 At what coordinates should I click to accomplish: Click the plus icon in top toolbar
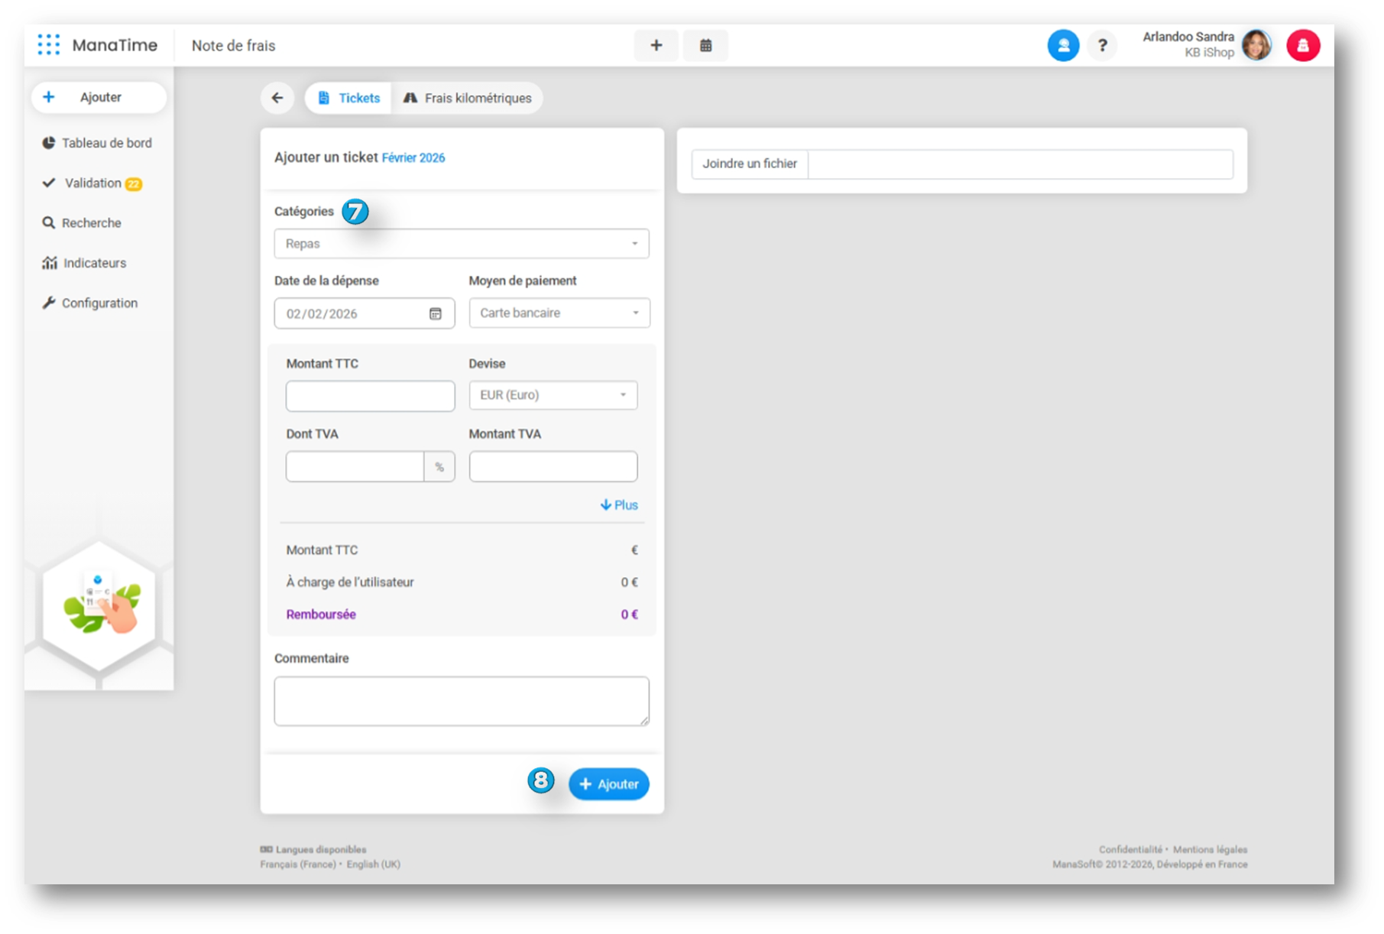[656, 45]
